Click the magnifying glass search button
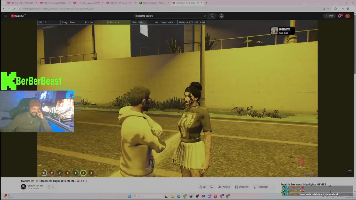 pos(212,16)
